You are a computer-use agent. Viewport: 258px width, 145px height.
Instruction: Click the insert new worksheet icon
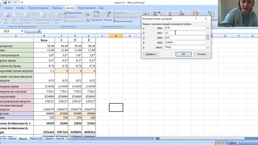coord(68,139)
